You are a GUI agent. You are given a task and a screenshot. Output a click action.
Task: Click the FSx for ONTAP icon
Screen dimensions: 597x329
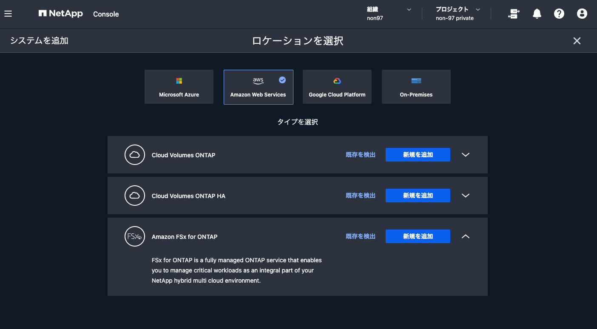coord(135,236)
